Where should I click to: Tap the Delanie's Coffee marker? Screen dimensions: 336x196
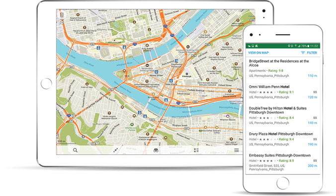[217, 127]
